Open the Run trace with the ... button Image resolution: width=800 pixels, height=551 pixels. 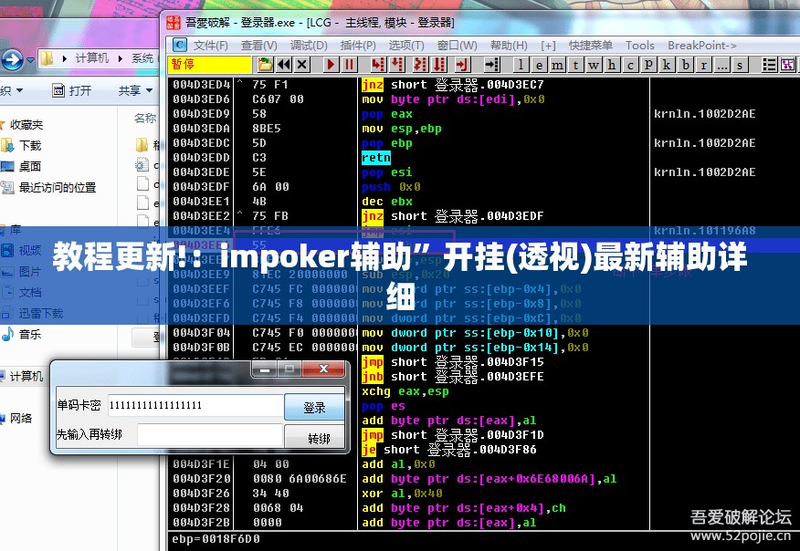coord(721,64)
